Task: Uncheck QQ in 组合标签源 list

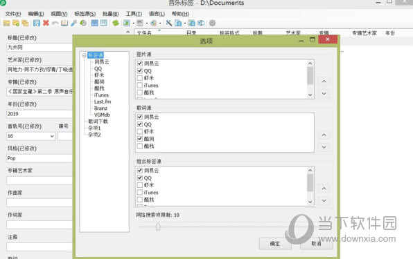Action: tap(140, 178)
